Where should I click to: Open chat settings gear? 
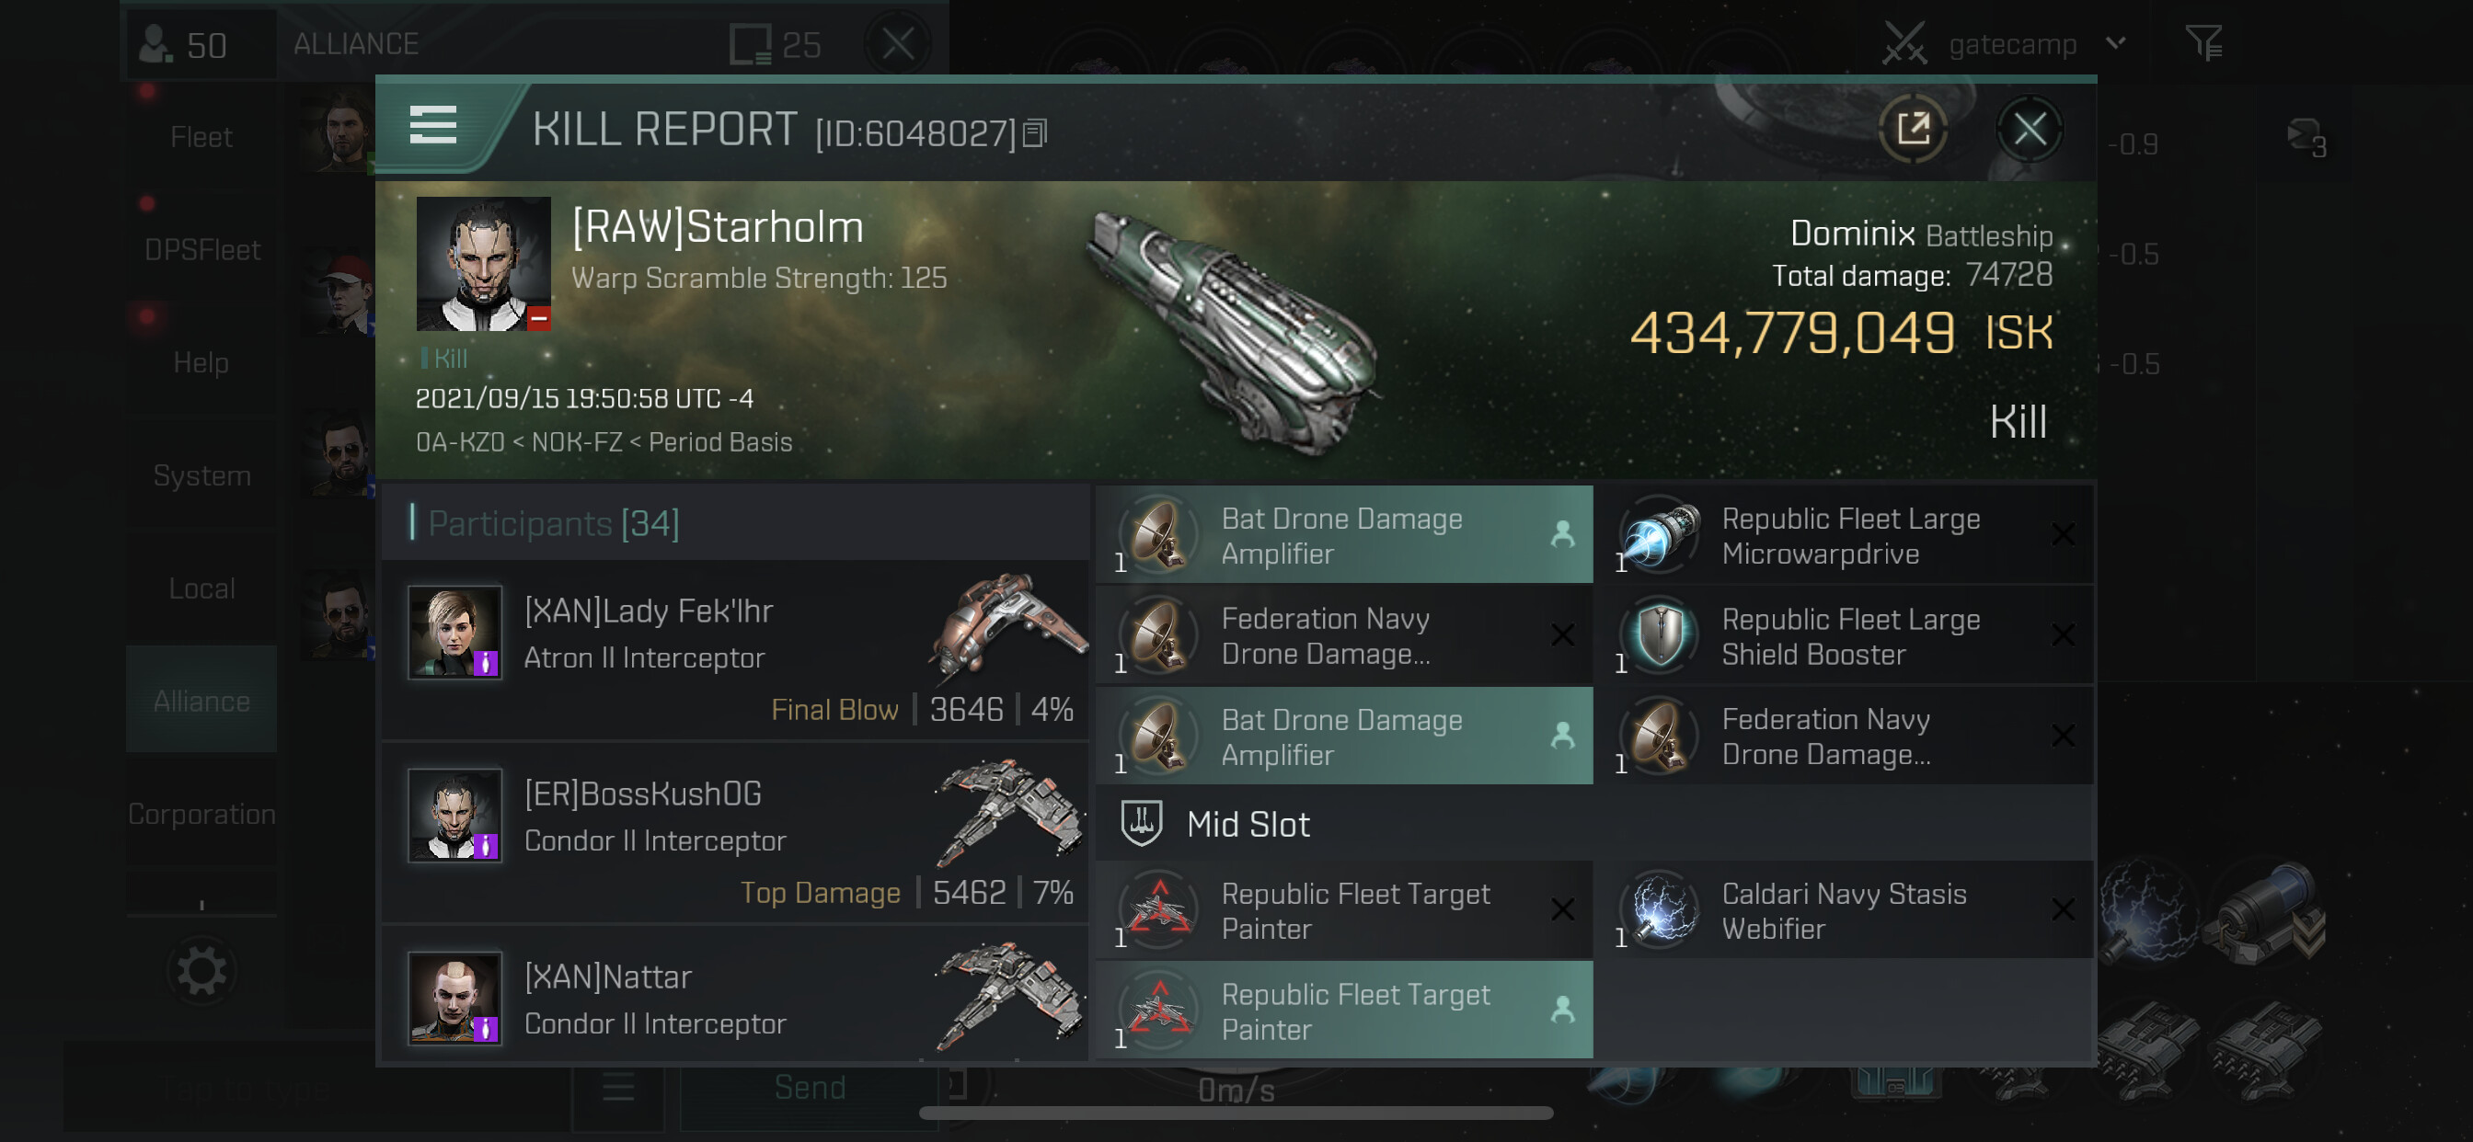pos(201,971)
